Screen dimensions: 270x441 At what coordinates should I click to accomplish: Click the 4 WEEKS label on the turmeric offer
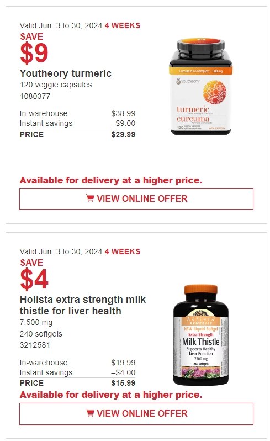(x=123, y=25)
